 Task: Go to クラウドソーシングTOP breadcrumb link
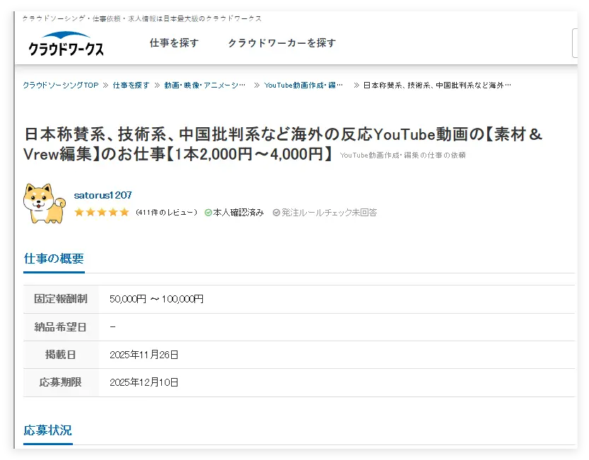(x=60, y=85)
